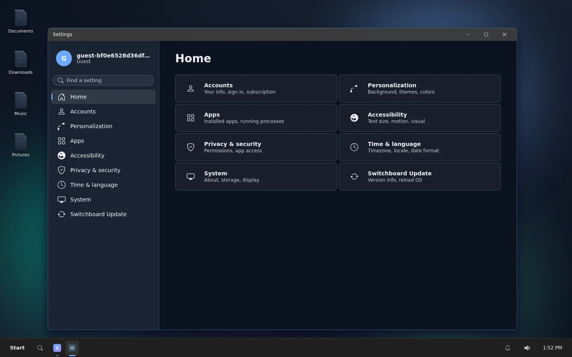The width and height of the screenshot is (572, 357).
Task: Click the clock icon on Time & language card
Action: 354,147
